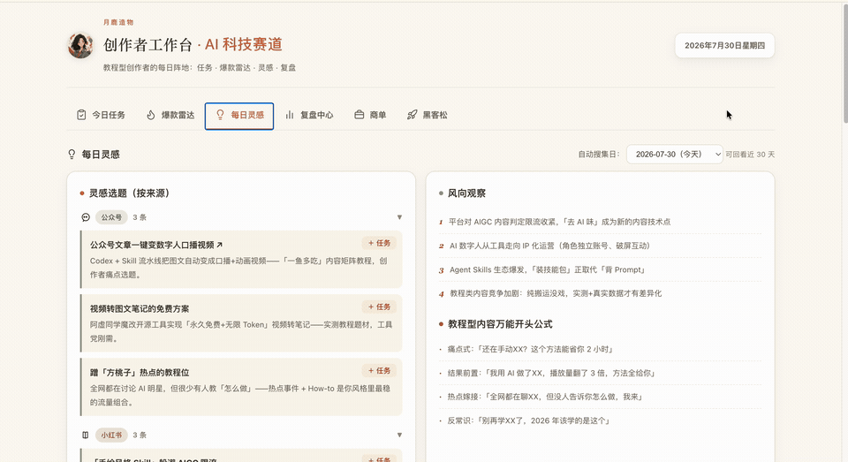Click the 痛点式 opening formula line

[600, 350]
